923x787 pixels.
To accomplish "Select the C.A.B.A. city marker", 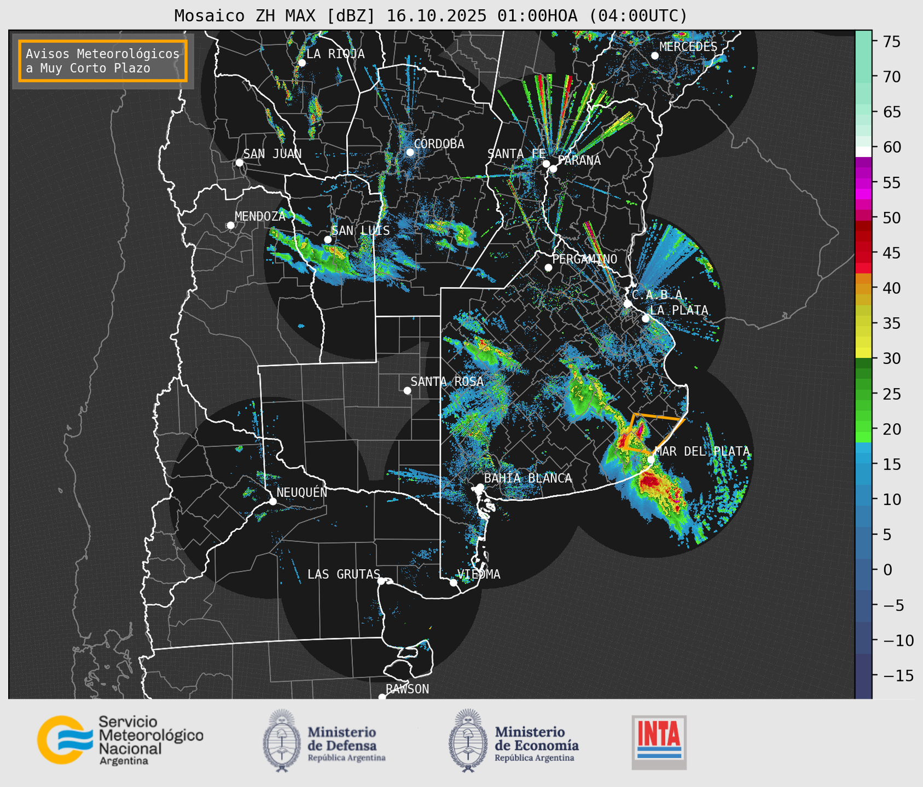I will pyautogui.click(x=628, y=304).
